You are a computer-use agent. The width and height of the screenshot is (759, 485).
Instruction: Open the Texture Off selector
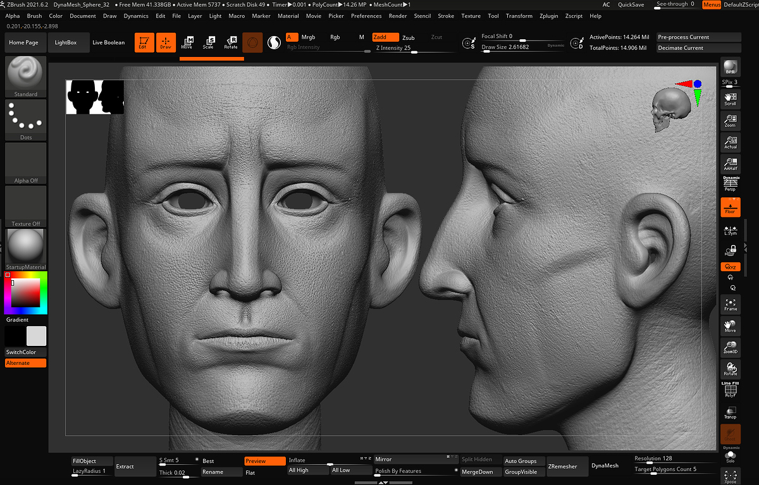tap(26, 206)
